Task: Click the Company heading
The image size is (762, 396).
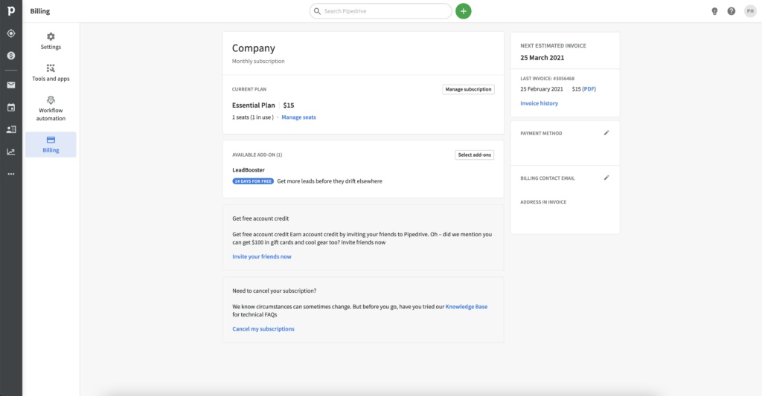Action: (x=254, y=48)
